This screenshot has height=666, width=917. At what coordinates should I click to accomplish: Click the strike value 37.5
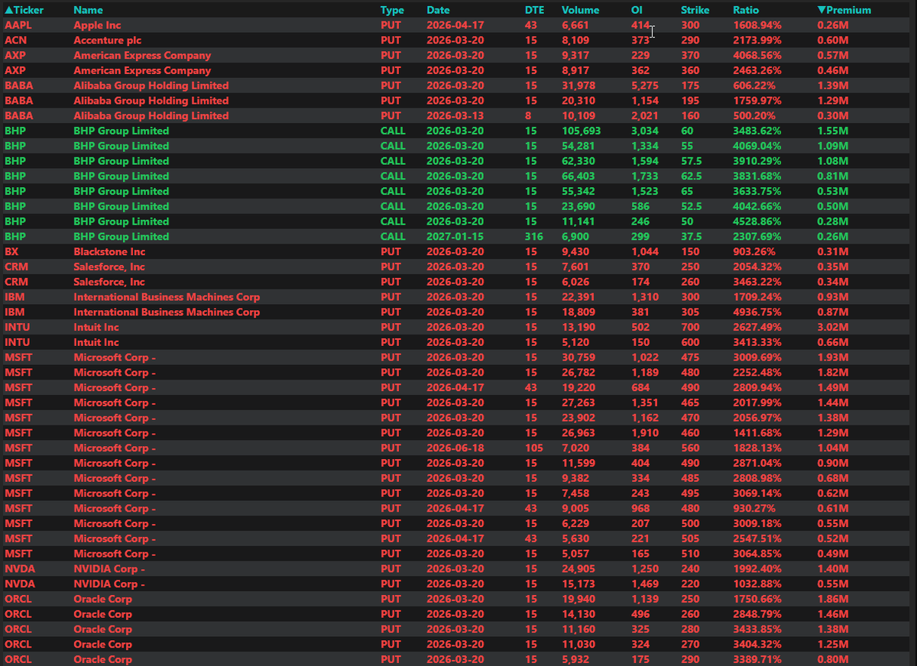point(692,237)
